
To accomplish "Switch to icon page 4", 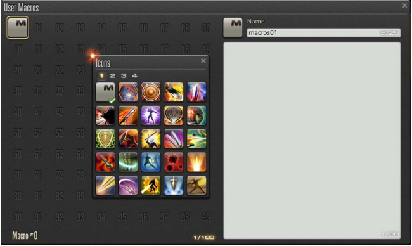I will (x=134, y=75).
